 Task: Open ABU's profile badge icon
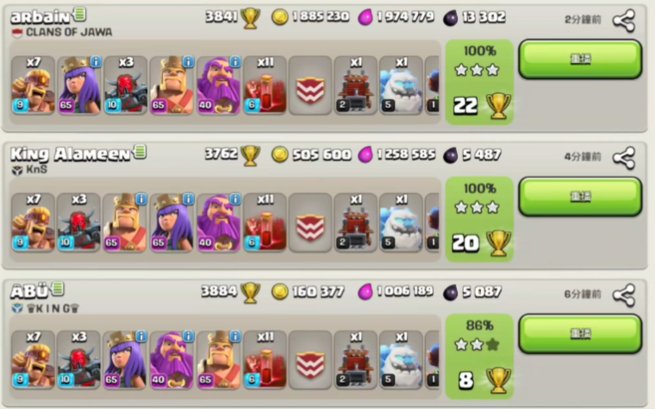point(58,288)
